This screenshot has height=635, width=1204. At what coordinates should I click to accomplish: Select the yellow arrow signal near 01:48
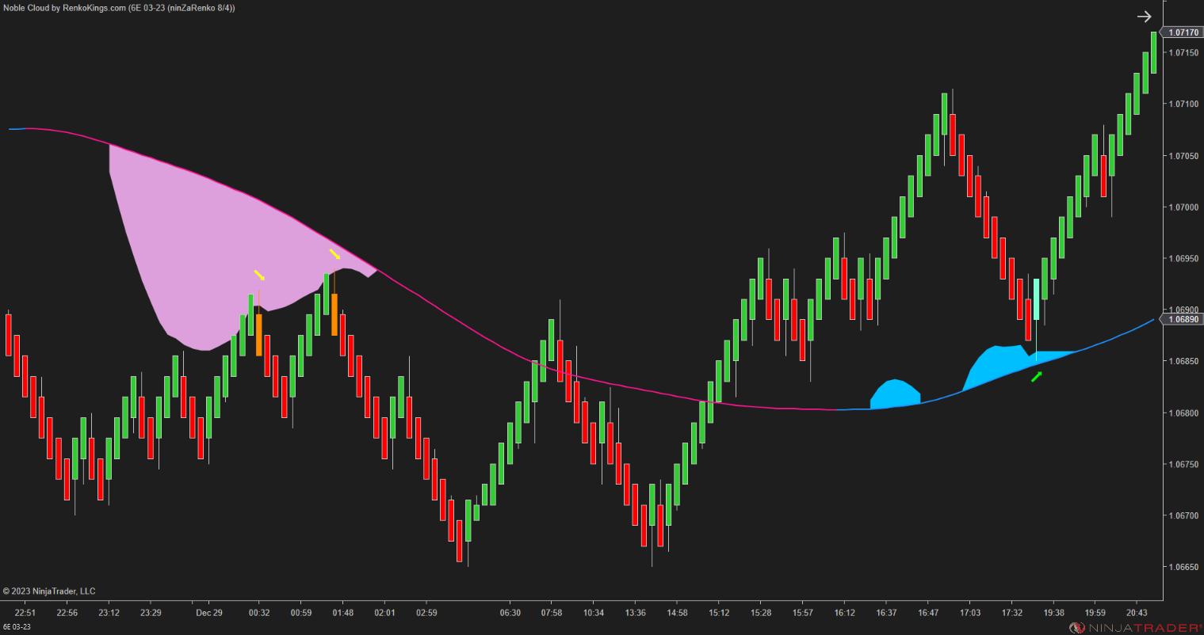(x=336, y=256)
